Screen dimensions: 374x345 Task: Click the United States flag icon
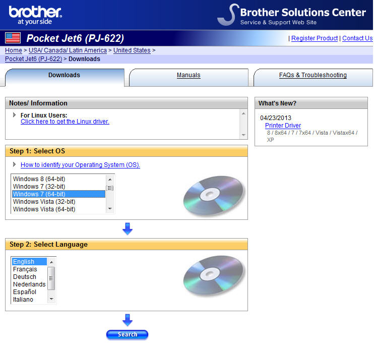pyautogui.click(x=13, y=38)
